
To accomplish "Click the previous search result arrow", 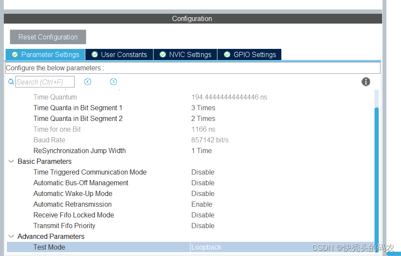I will coord(87,81).
